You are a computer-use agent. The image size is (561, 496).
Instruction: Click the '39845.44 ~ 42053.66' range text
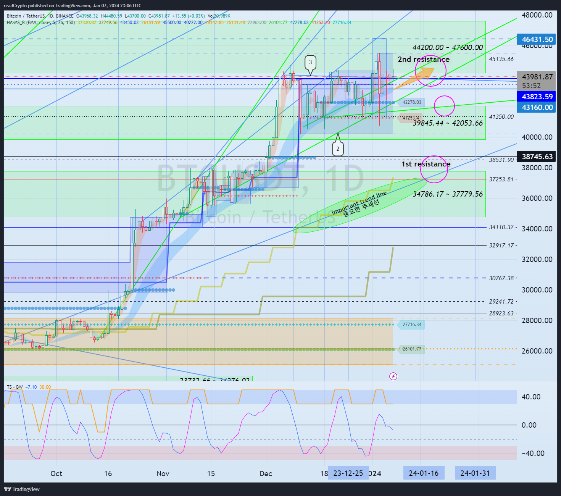(x=448, y=123)
